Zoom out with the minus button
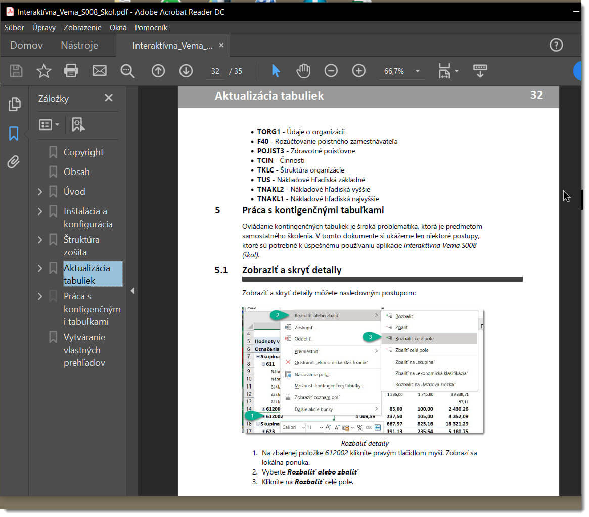This screenshot has height=517, width=589. tap(331, 71)
